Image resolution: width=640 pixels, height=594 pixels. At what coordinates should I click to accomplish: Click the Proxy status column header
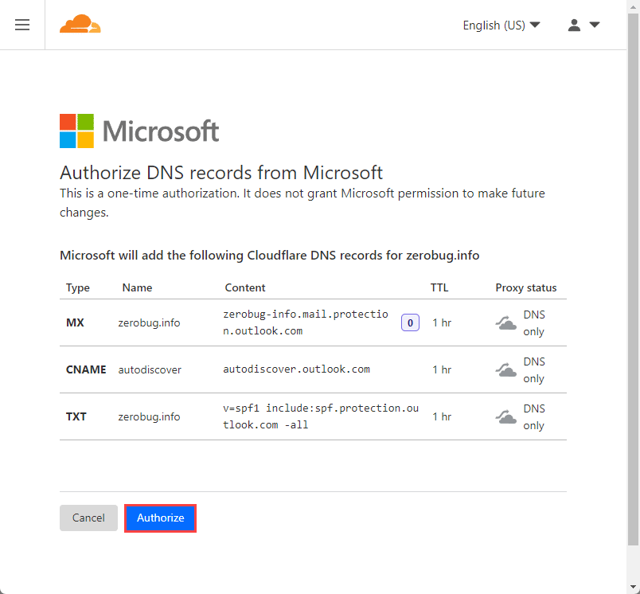(x=525, y=287)
